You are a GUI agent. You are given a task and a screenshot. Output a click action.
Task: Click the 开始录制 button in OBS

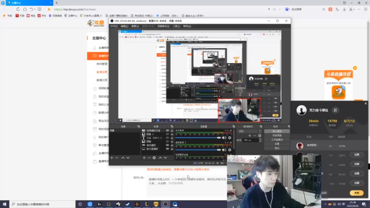[x=277, y=135]
